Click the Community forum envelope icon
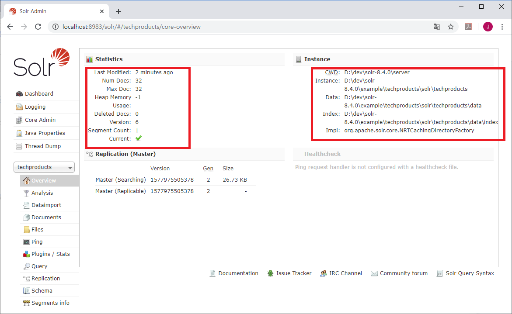The width and height of the screenshot is (512, 314). (x=374, y=273)
